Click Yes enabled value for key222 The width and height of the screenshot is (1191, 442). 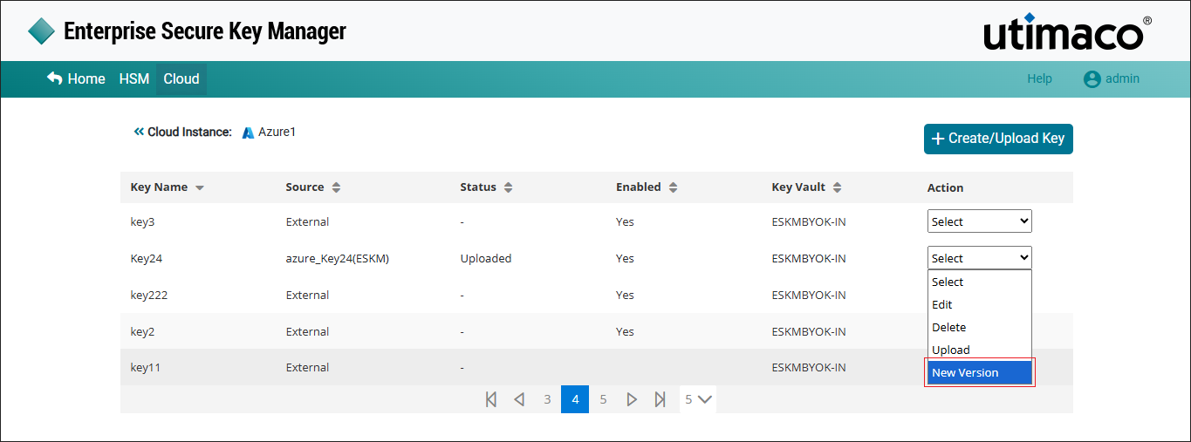(x=625, y=296)
